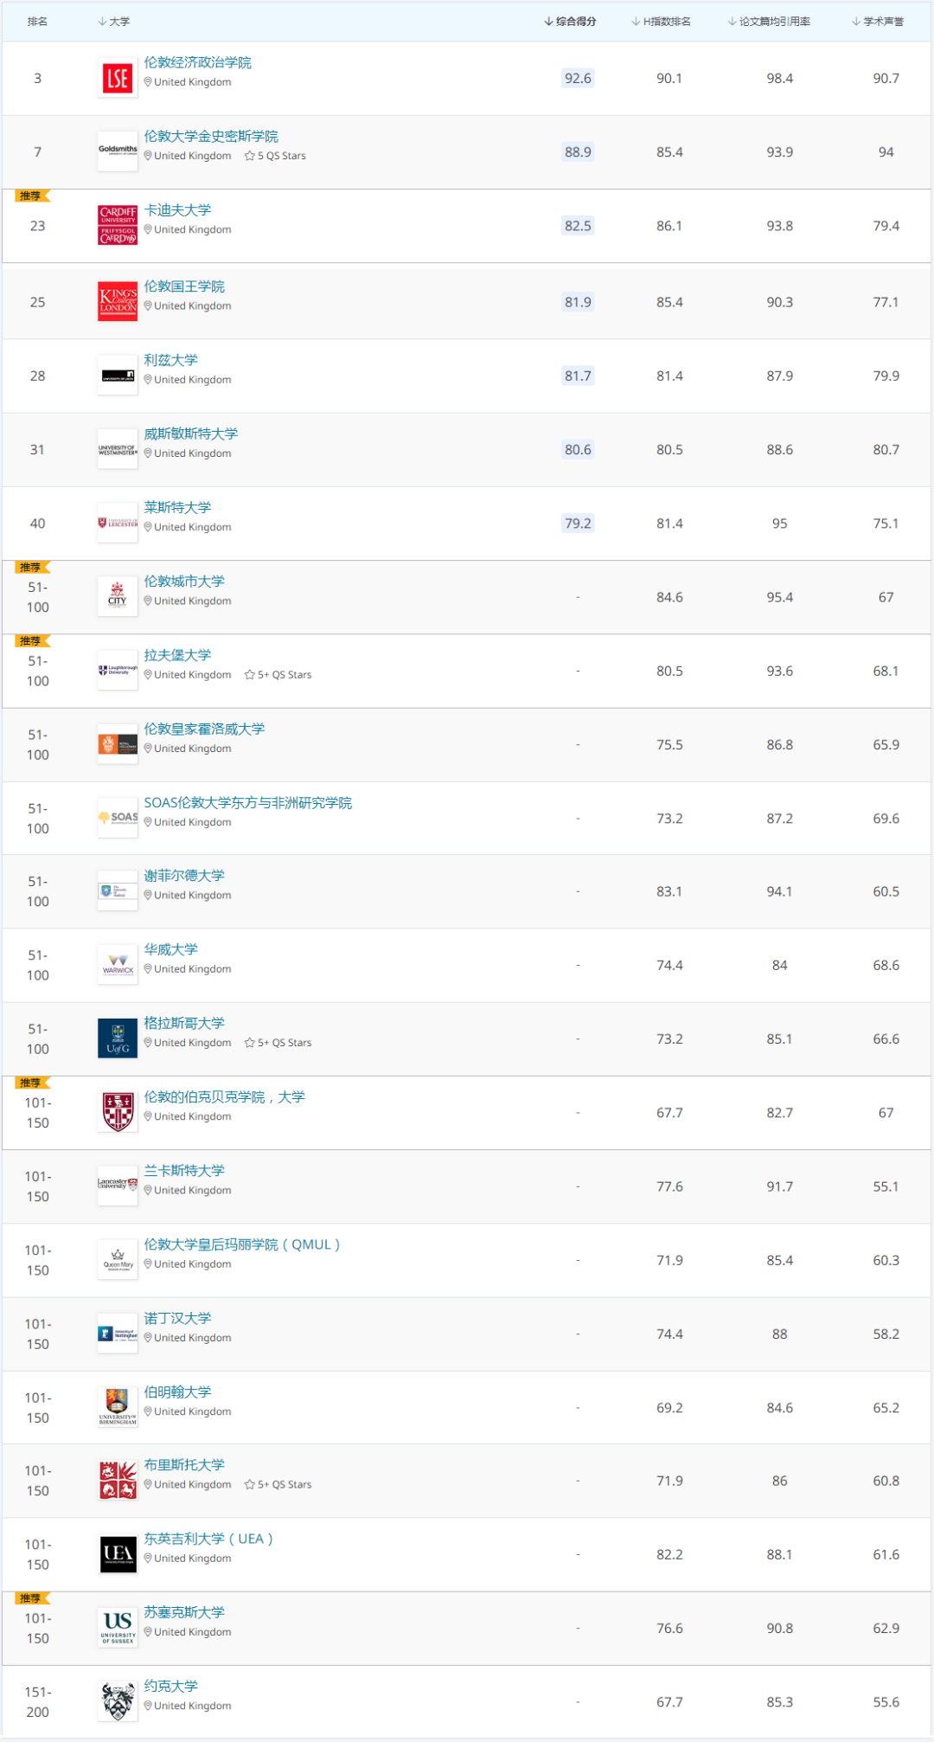Sort by 大学 column header
The height and width of the screenshot is (1742, 934).
click(113, 22)
